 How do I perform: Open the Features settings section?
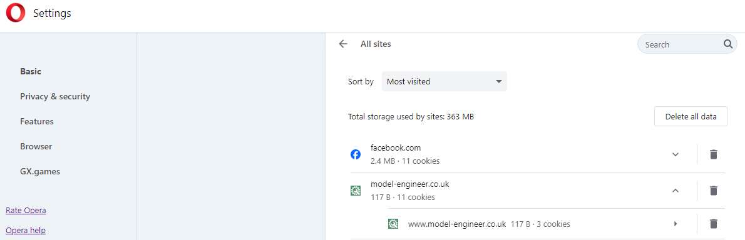pos(36,121)
